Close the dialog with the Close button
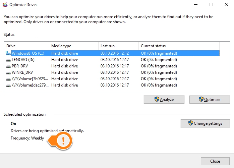This screenshot has width=234, height=168. coord(215,161)
